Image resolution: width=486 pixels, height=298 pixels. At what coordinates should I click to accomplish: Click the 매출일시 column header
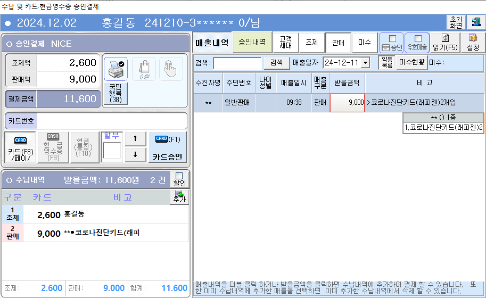[294, 82]
